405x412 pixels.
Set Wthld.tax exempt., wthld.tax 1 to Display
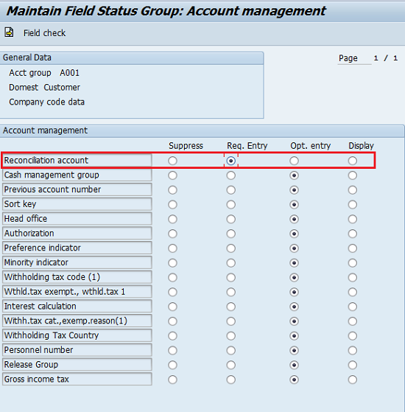point(353,292)
